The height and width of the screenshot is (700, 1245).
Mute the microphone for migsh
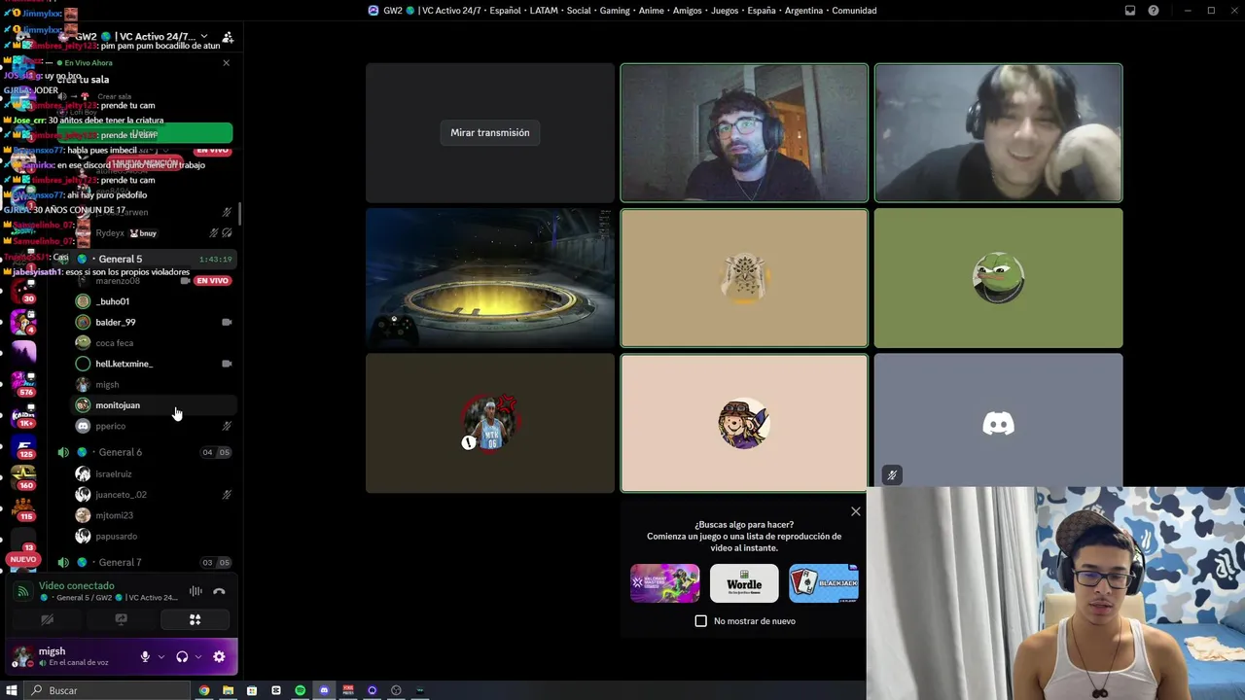click(x=145, y=657)
